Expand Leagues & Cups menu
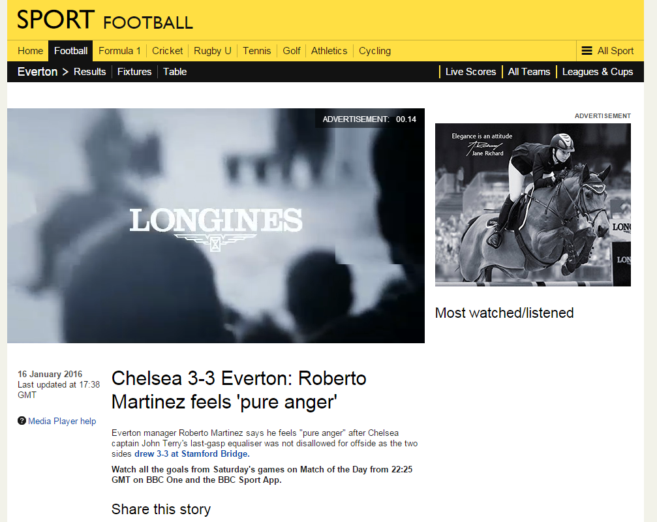The height and width of the screenshot is (522, 657). point(598,72)
